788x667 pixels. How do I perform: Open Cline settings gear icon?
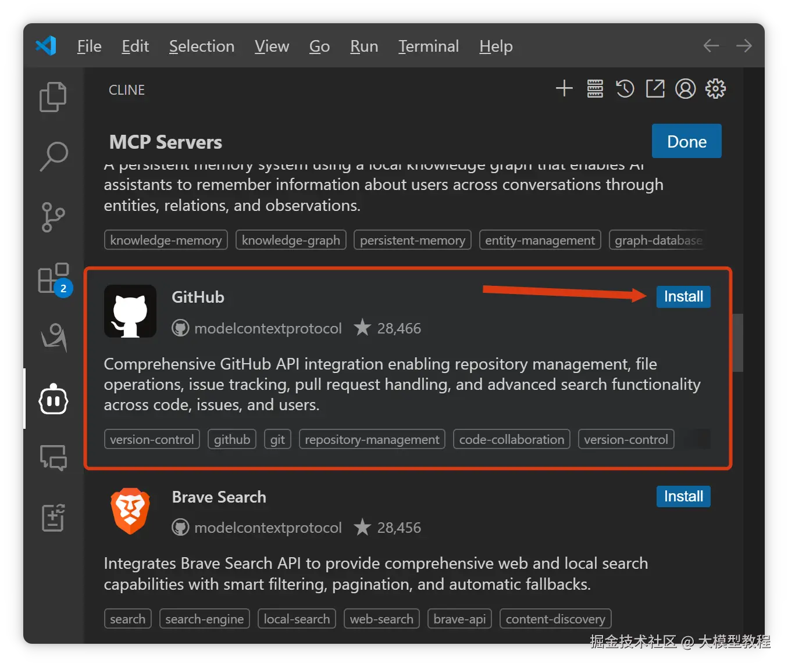click(x=715, y=89)
